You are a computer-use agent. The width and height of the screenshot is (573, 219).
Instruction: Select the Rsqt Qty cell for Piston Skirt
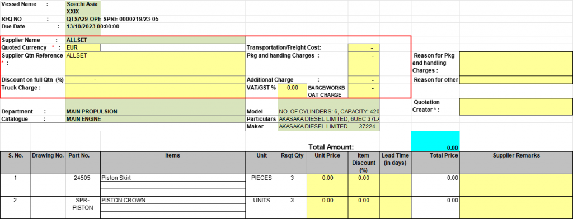point(292,185)
